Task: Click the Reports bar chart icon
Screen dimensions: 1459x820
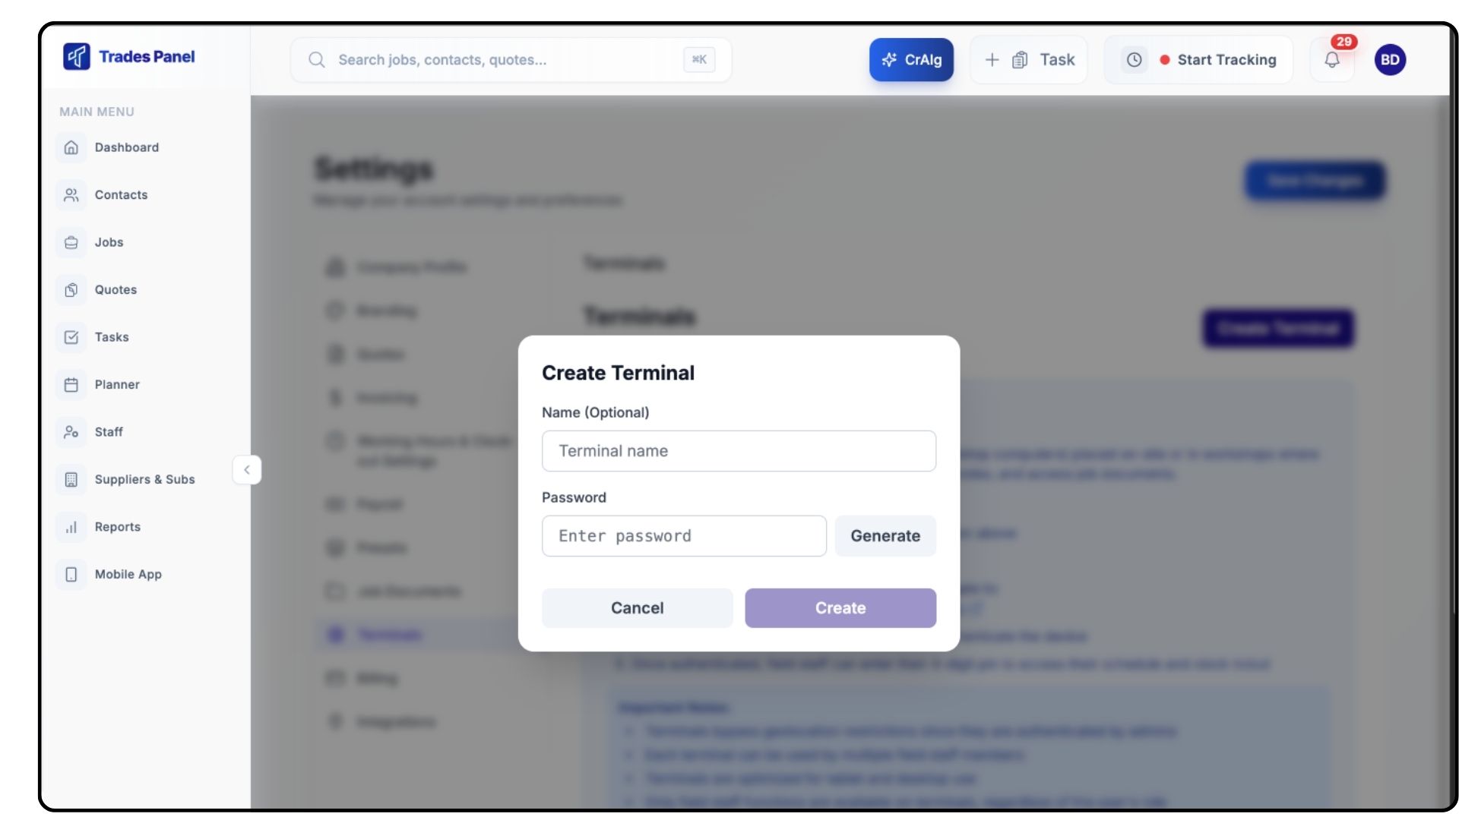Action: coord(71,527)
